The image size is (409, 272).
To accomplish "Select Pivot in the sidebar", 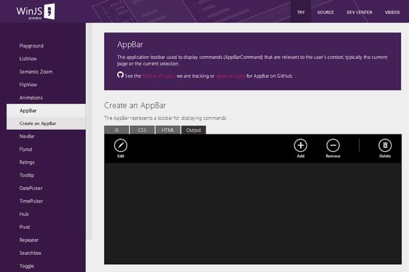I will 25,227.
